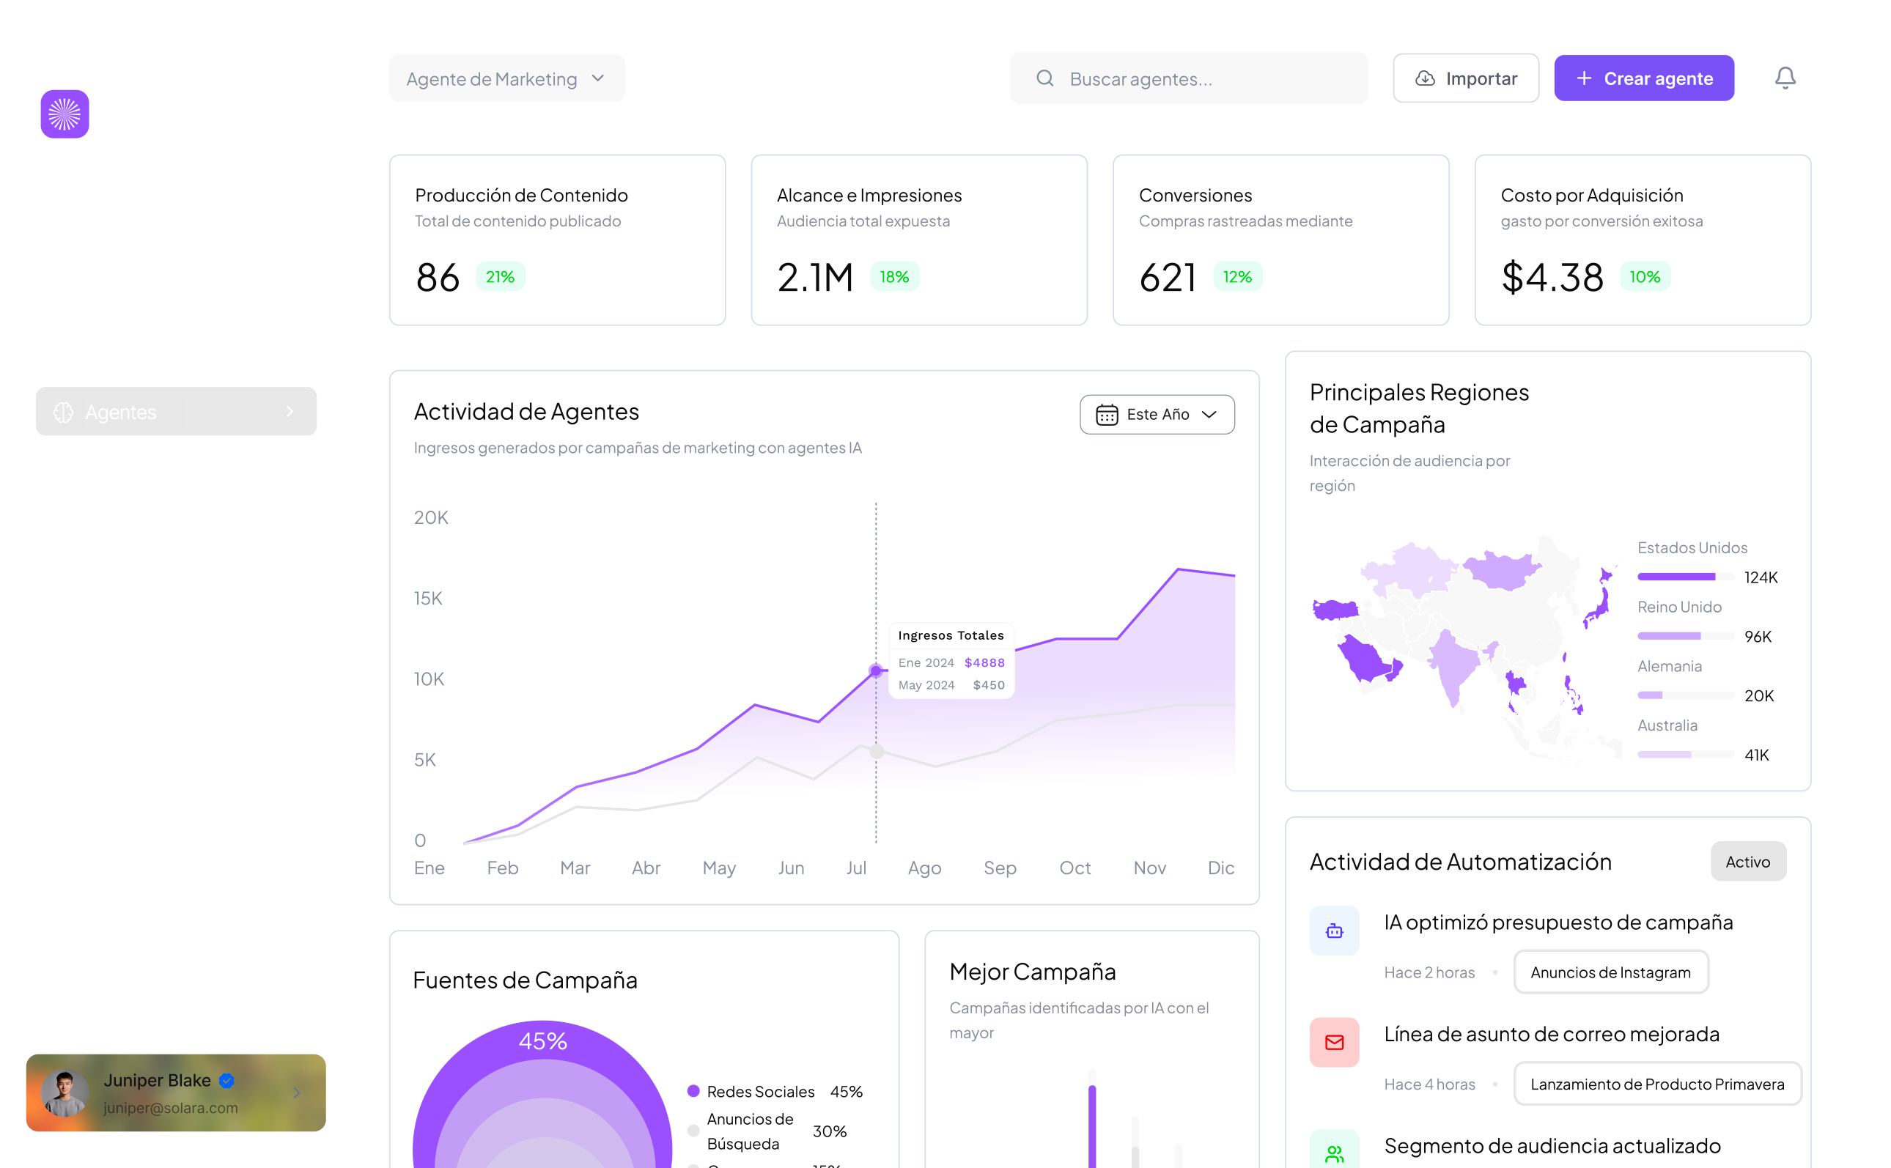Click the Australia progress bar

(1686, 755)
